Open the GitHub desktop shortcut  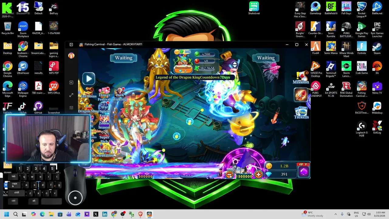click(x=38, y=108)
